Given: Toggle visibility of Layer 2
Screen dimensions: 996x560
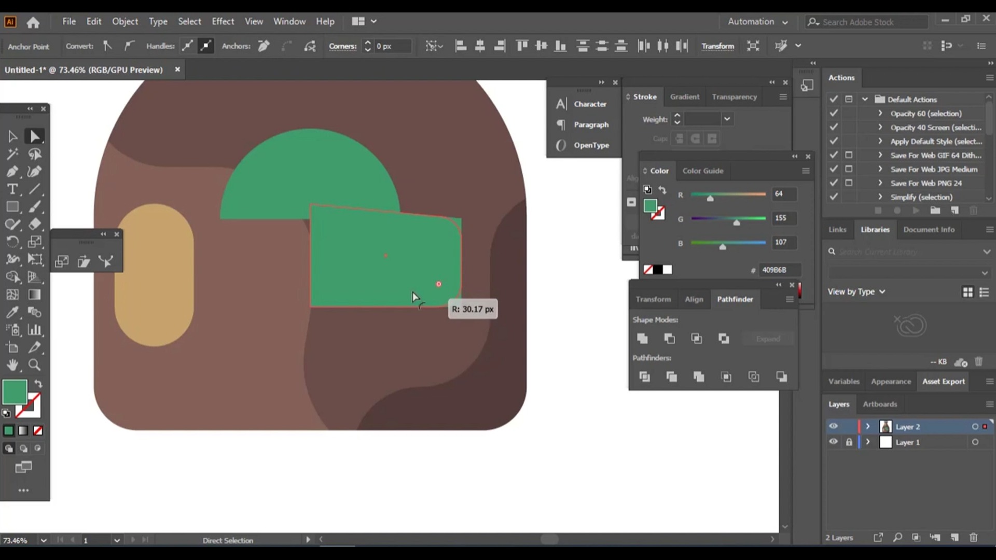Looking at the screenshot, I should coord(834,426).
